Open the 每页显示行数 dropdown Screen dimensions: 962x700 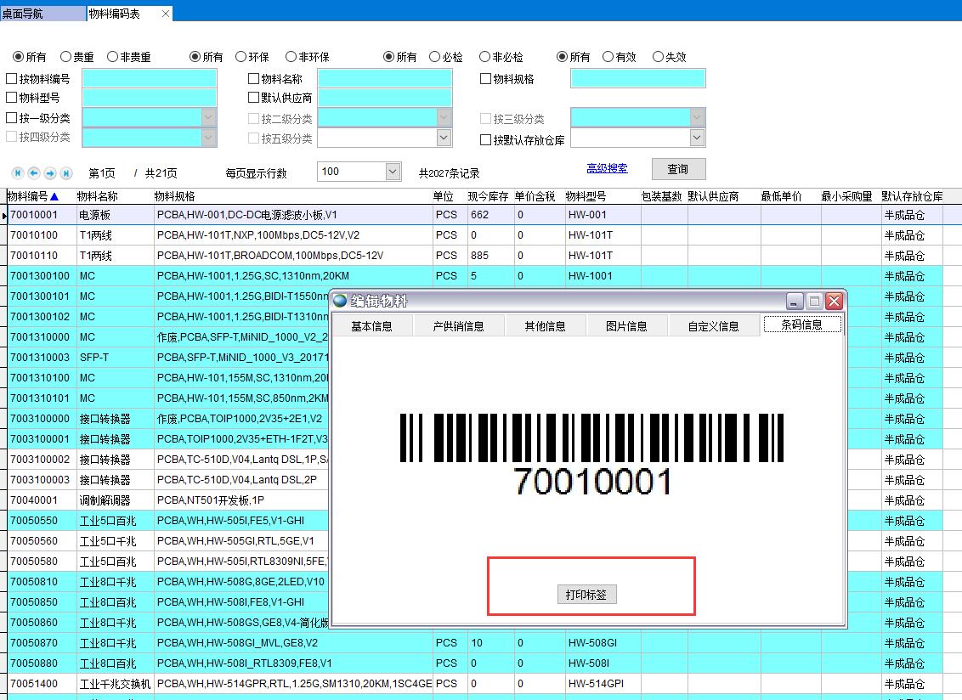(393, 172)
